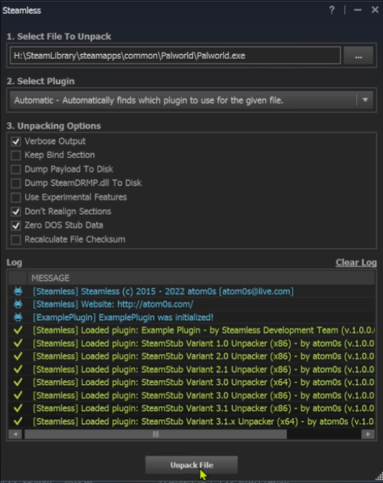Click the checkmark icon for Example Plugin row
This screenshot has width=383, height=483.
19,331
